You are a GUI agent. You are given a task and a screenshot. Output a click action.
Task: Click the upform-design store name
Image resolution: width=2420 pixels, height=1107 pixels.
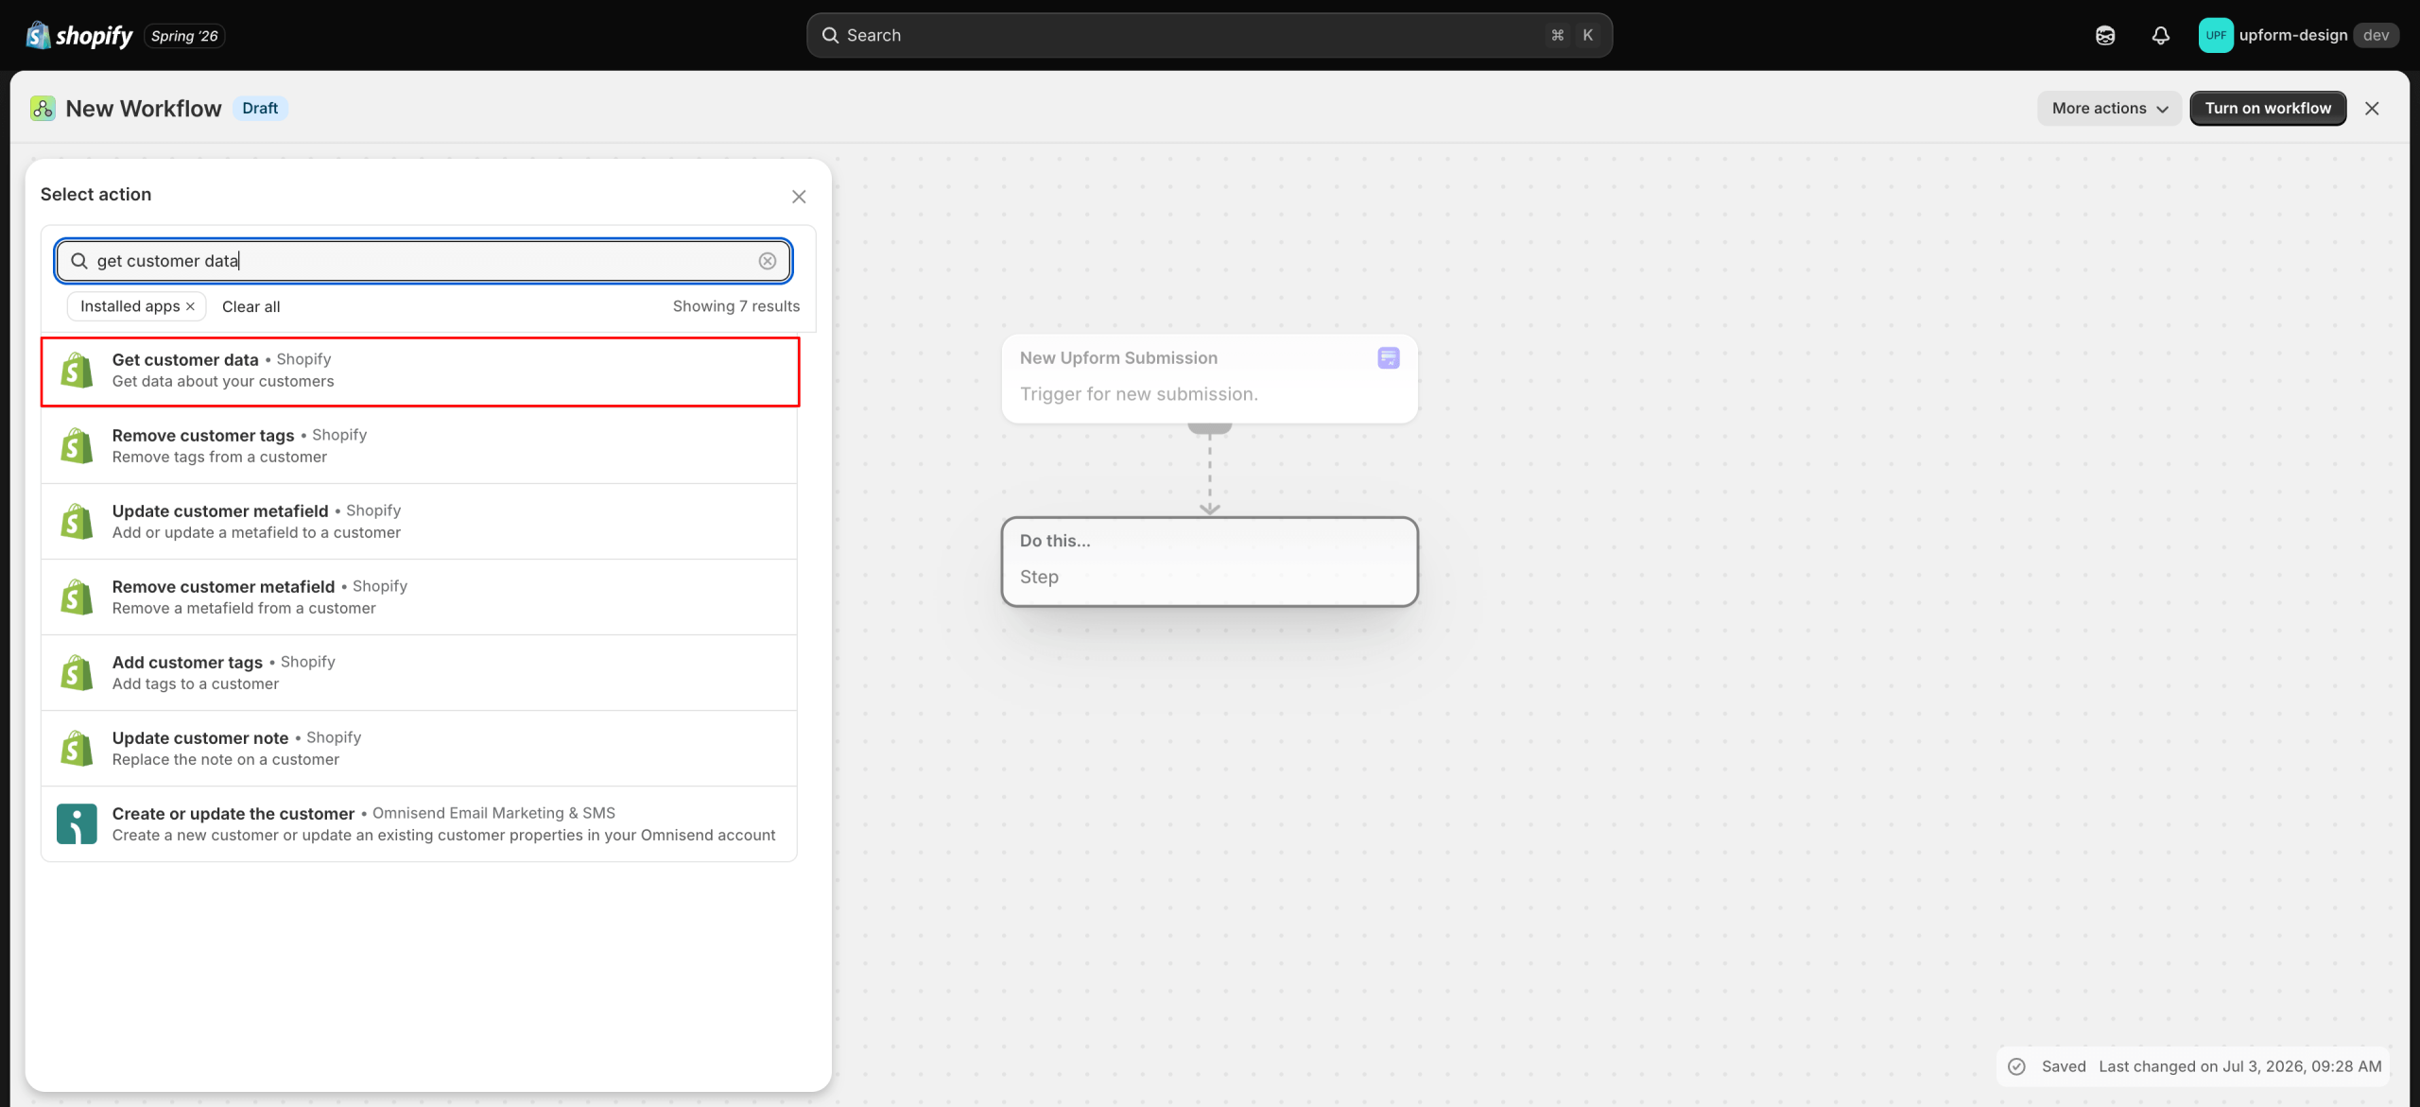click(2292, 35)
